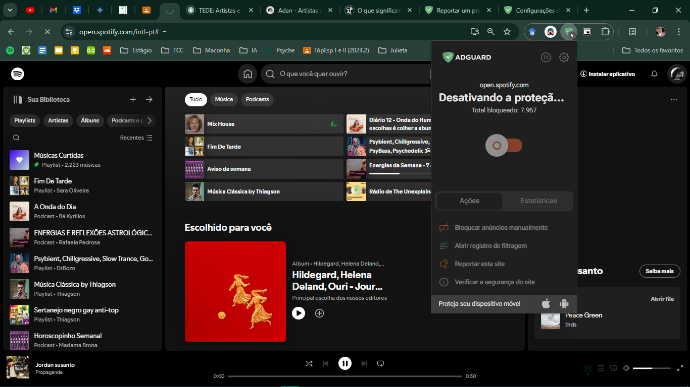
Task: Toggle repeat in the player
Action: [x=381, y=363]
